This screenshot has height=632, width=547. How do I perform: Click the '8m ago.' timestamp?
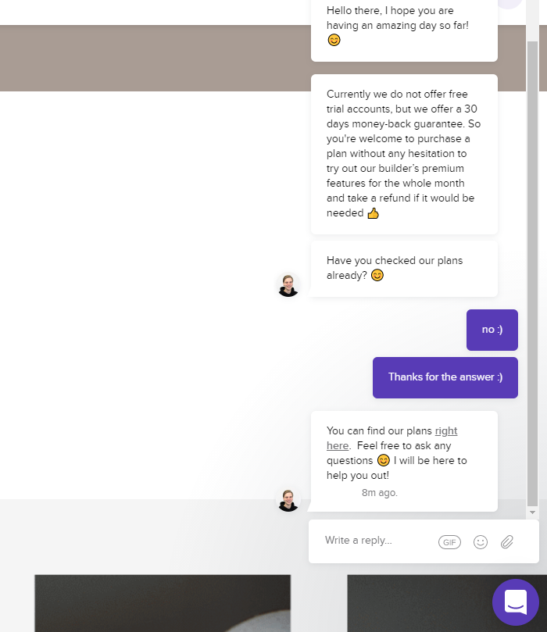tap(379, 492)
